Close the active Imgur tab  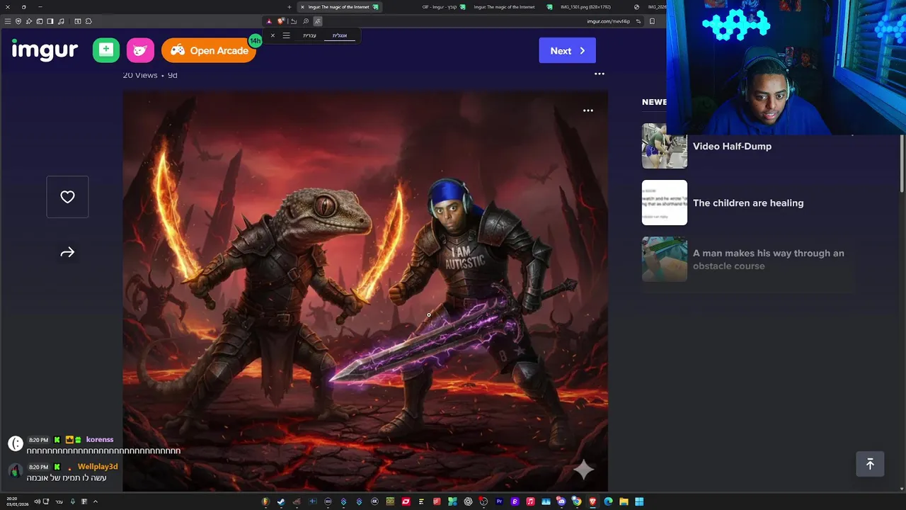pyautogui.click(x=302, y=7)
